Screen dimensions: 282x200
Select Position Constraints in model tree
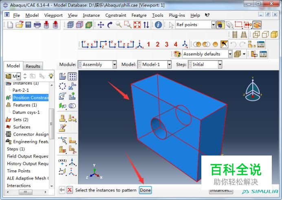click(31, 98)
